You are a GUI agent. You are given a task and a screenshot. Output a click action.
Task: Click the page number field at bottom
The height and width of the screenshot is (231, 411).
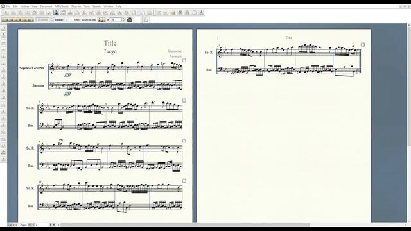coord(42,225)
